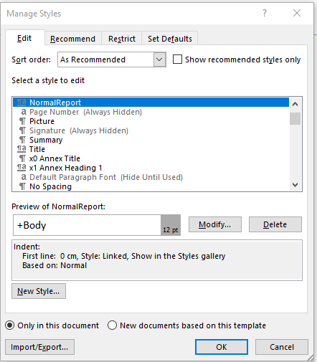Click the linked style icon beside NormalReport
This screenshot has width=317, height=362.
[x=22, y=103]
